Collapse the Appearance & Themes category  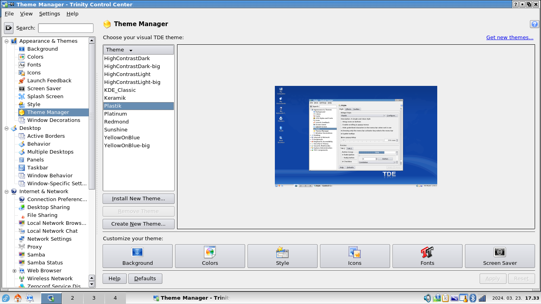[x=6, y=41]
